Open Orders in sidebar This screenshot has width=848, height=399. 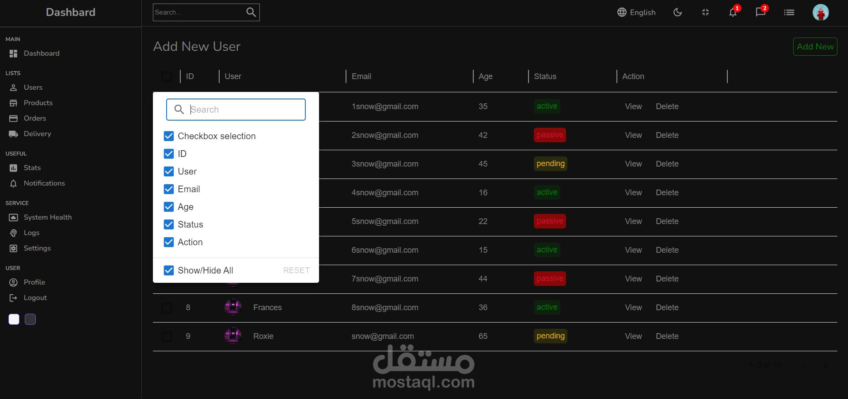pyautogui.click(x=35, y=118)
